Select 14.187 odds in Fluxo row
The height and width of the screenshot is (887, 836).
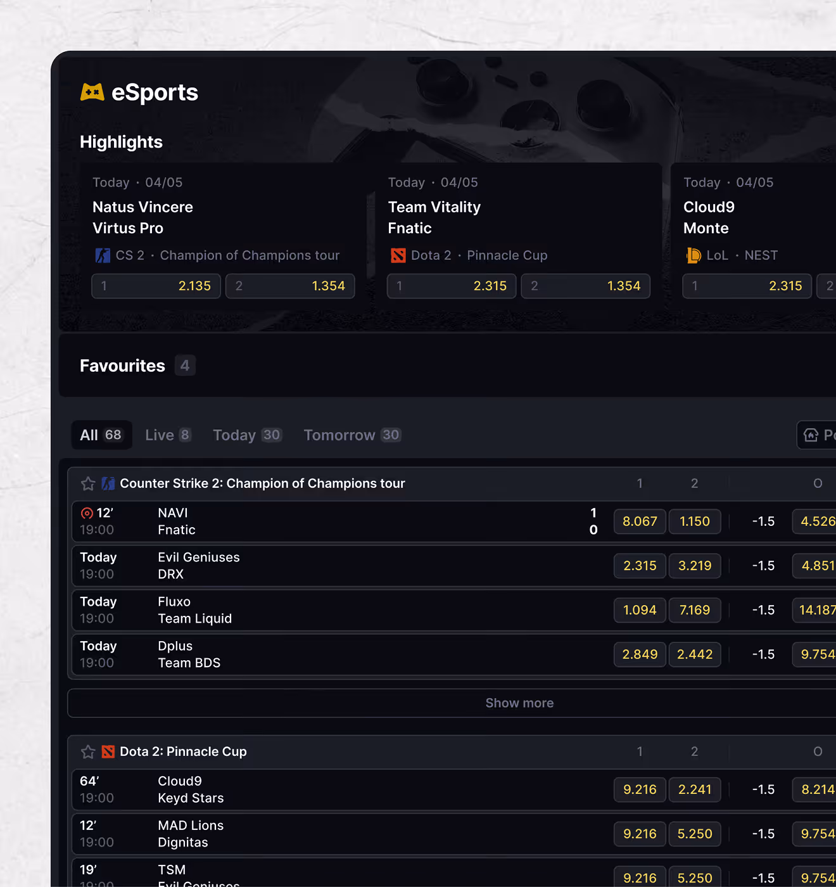click(814, 610)
